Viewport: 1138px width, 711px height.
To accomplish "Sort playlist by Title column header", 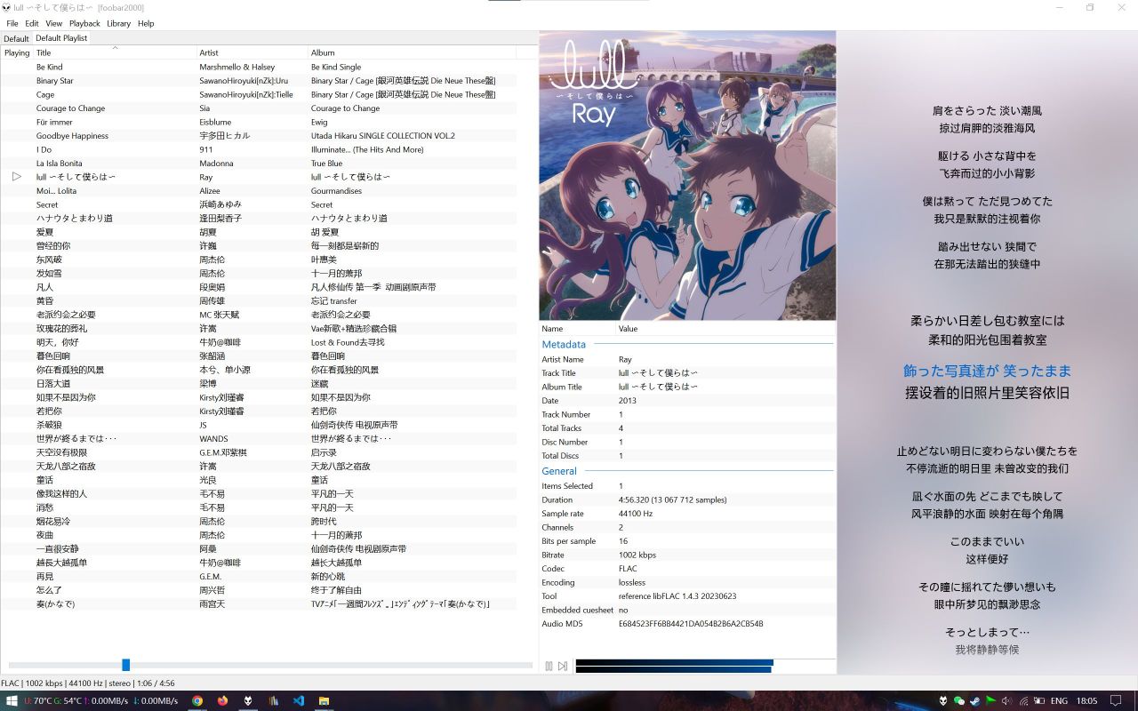I will coord(114,52).
